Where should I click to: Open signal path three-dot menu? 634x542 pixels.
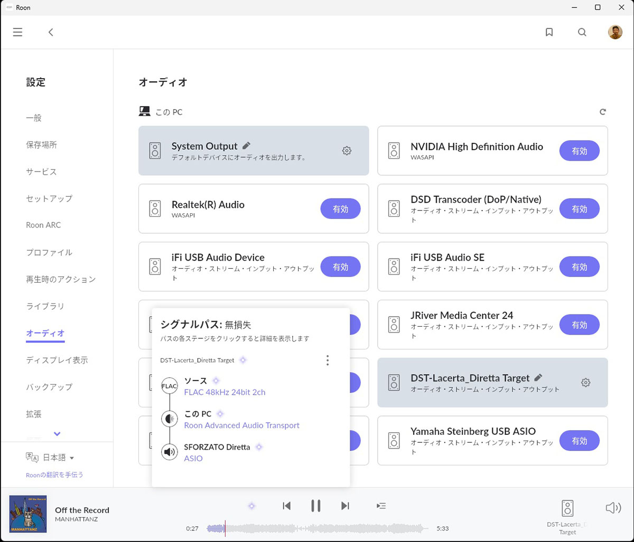pos(328,360)
